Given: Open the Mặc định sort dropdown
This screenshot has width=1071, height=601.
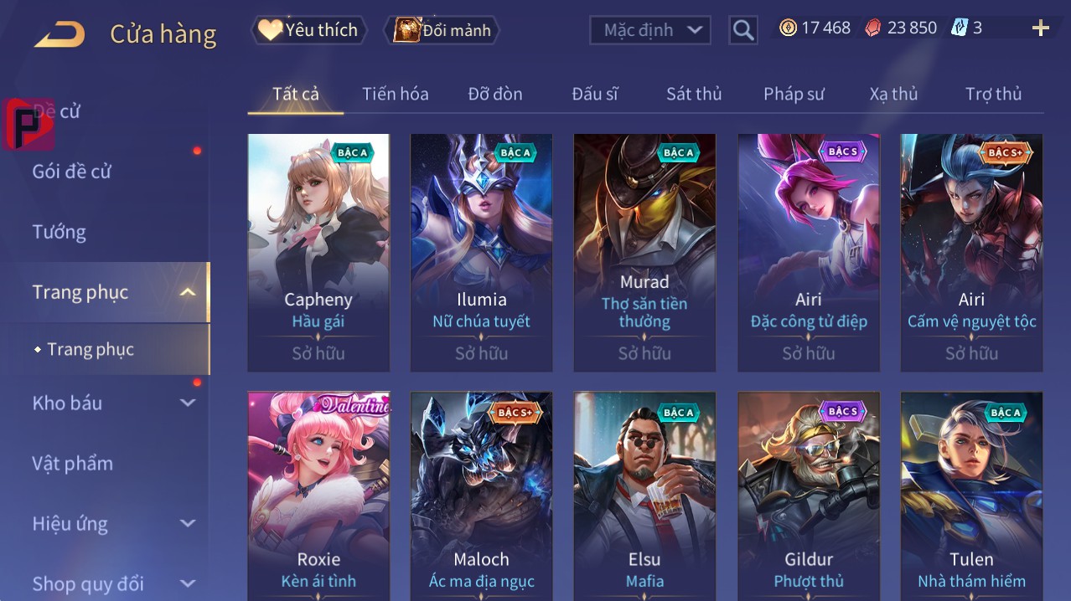Looking at the screenshot, I should tap(650, 30).
